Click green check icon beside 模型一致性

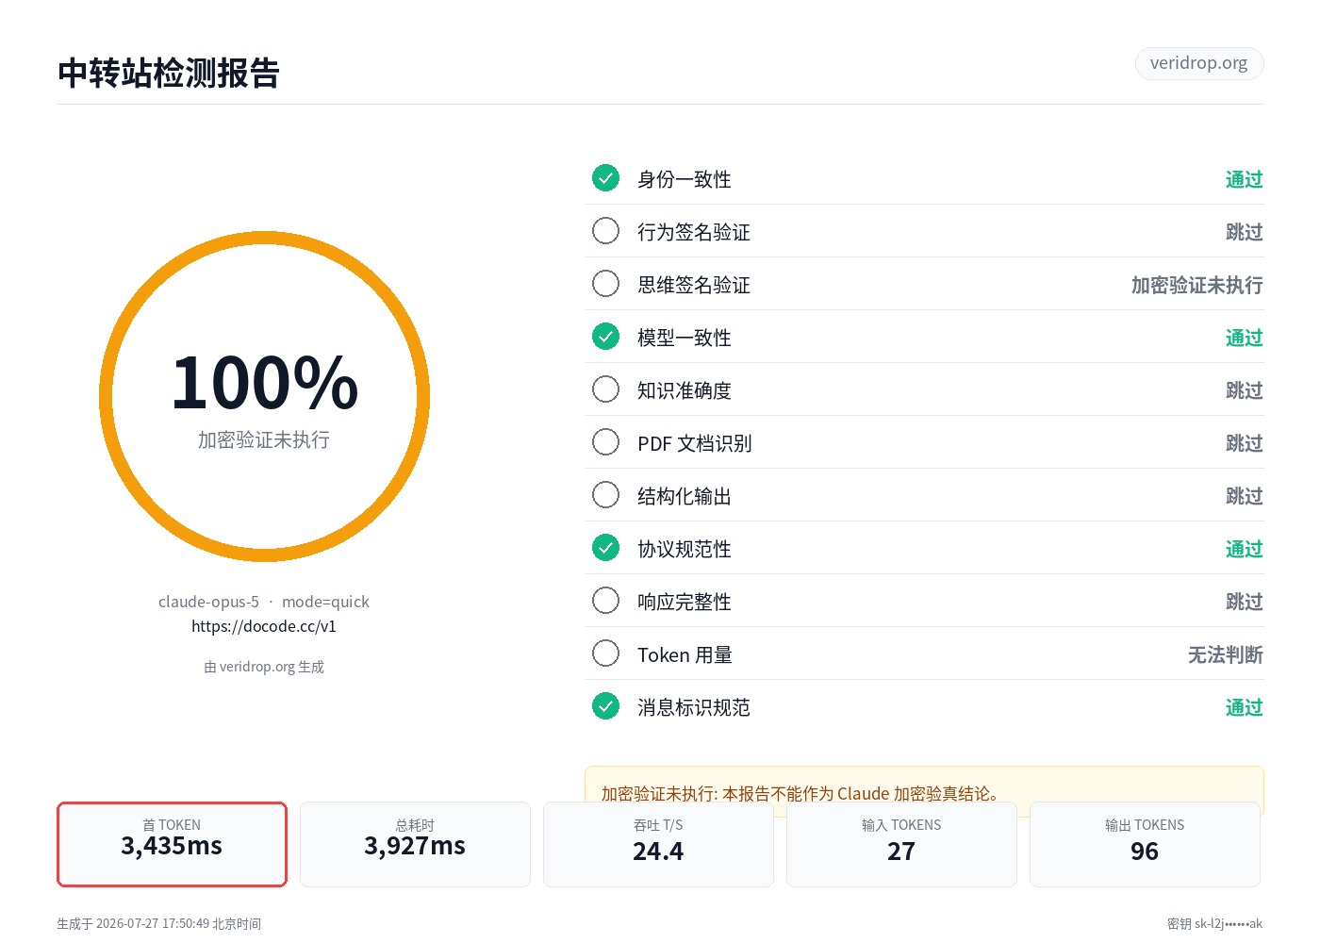(605, 337)
